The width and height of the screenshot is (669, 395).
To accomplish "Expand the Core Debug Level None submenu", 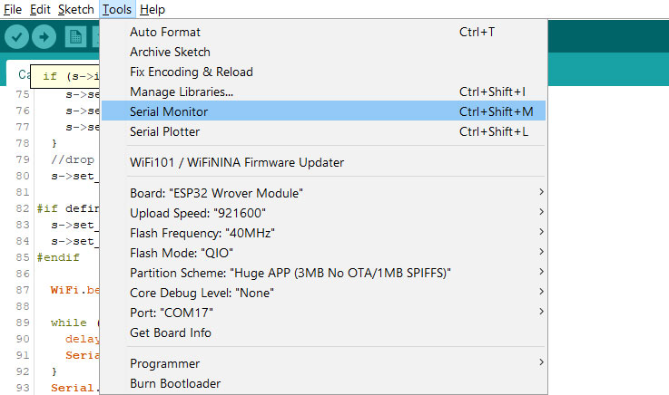I will coord(323,293).
